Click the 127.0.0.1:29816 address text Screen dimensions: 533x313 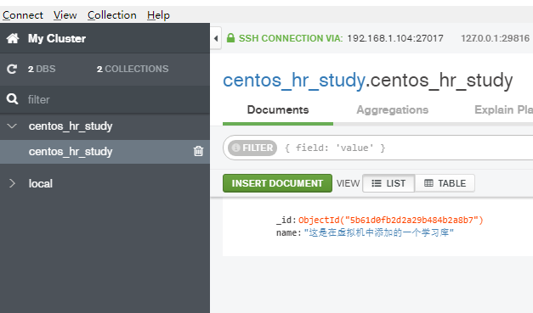pos(495,38)
